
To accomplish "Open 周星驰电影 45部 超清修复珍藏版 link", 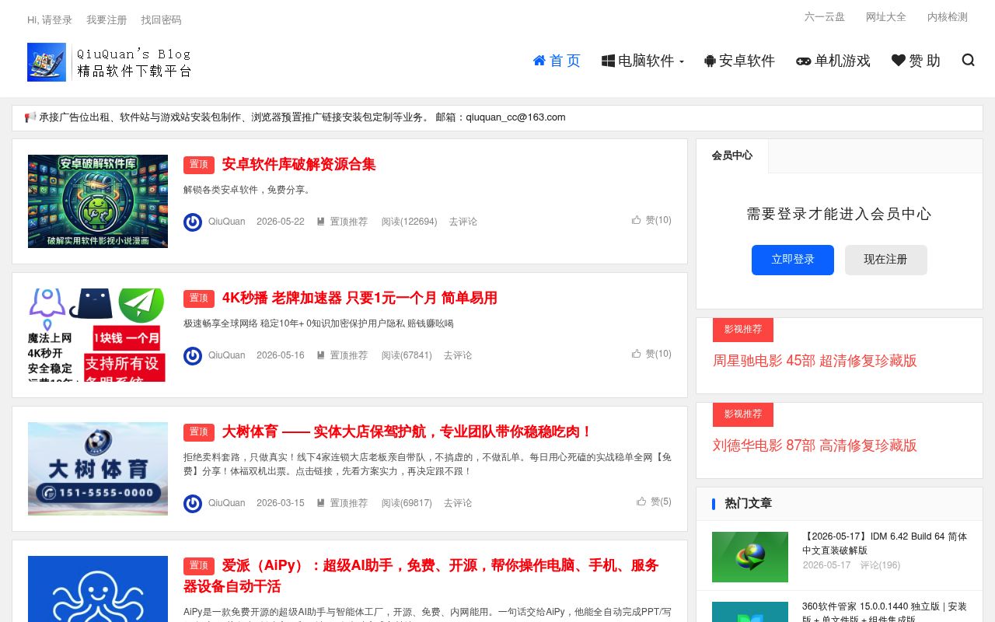I will coord(815,361).
